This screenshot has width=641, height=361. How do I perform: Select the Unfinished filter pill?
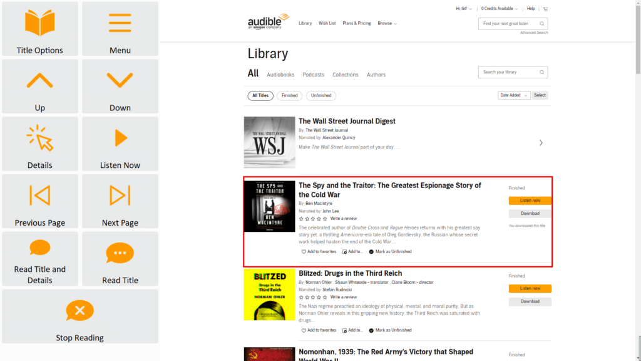(x=321, y=96)
